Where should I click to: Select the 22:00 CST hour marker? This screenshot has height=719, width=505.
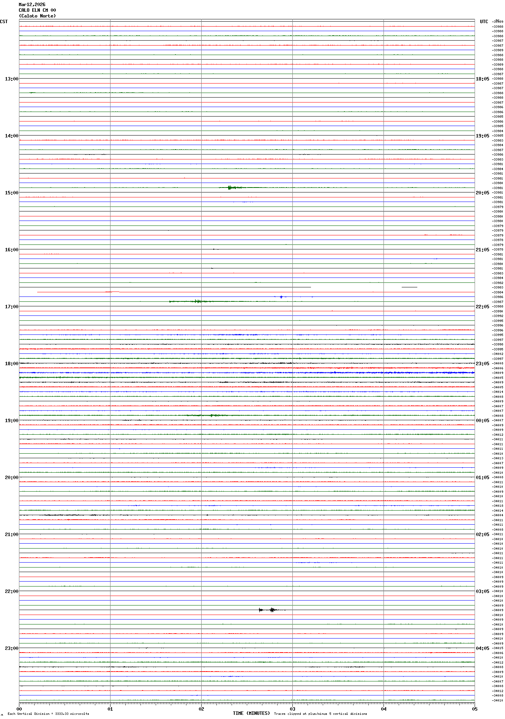click(11, 591)
